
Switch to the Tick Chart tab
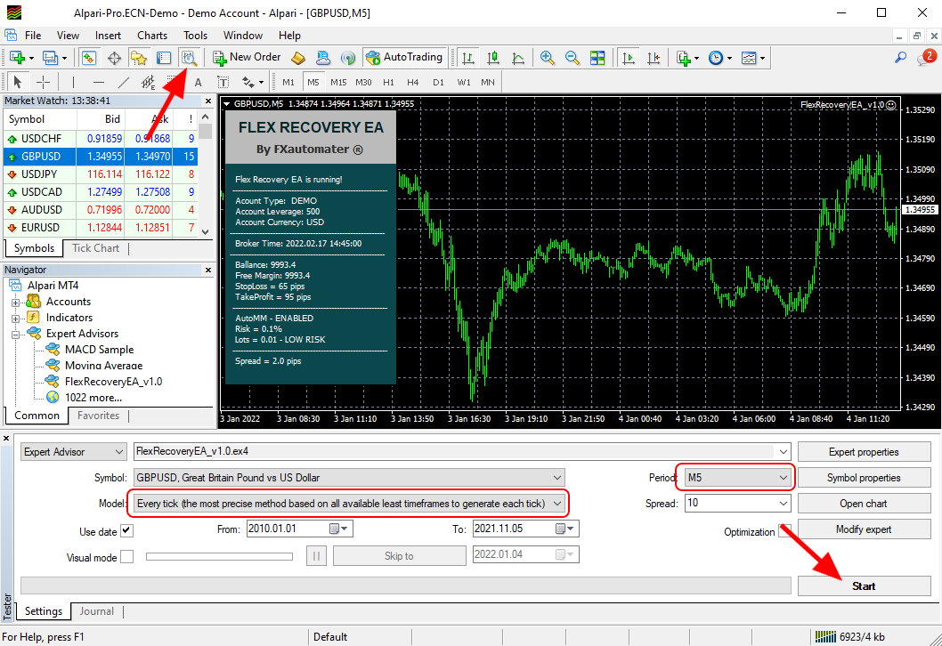pos(95,248)
